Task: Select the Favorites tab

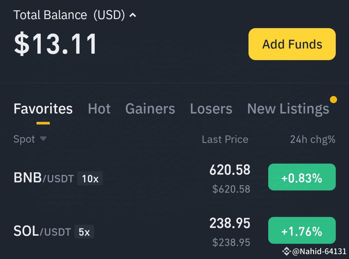Action: 43,109
